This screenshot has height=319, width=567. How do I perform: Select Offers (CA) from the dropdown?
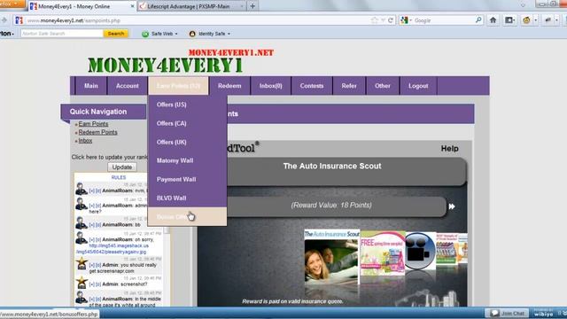[187, 123]
